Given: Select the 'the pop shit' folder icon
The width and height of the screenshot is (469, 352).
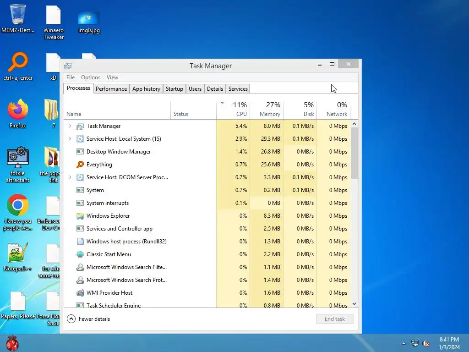Looking at the screenshot, I should (x=52, y=158).
